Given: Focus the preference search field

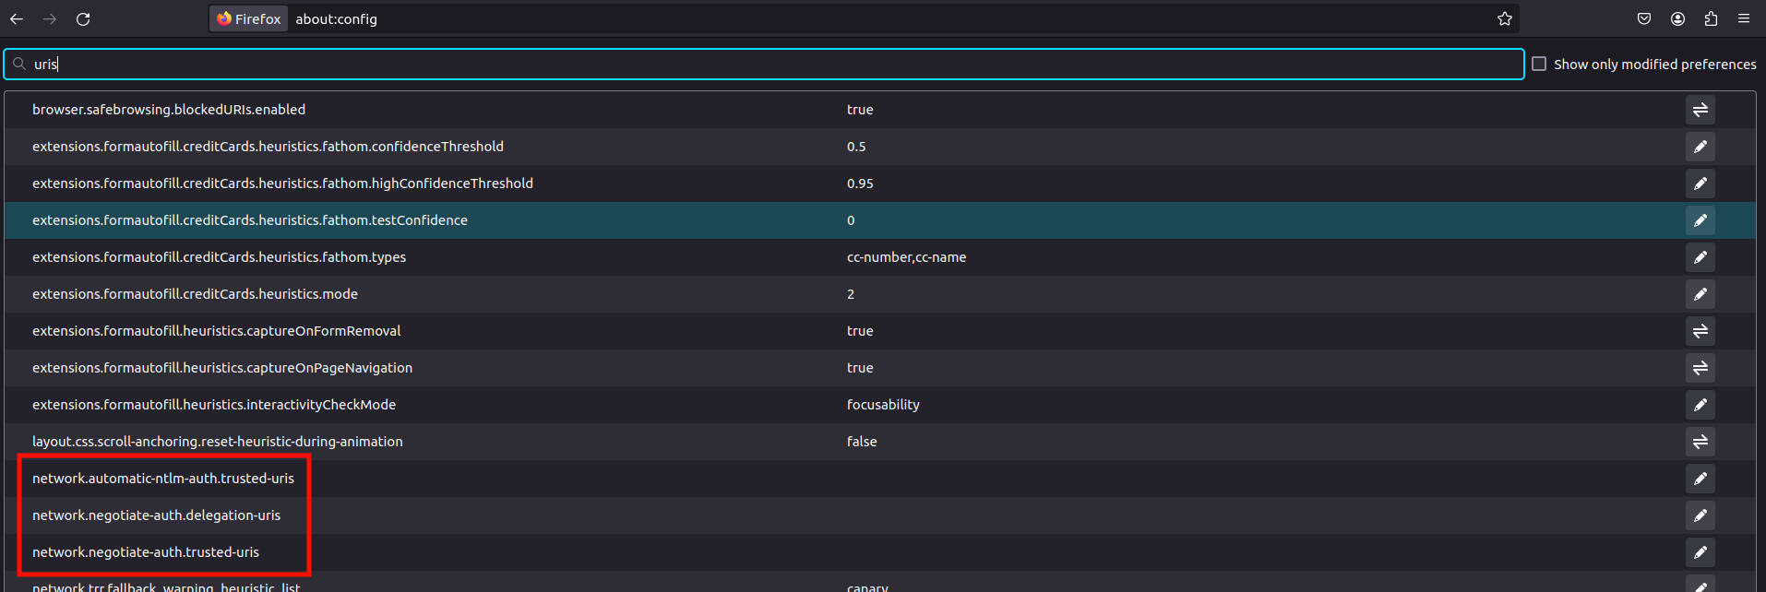Looking at the screenshot, I should point(764,64).
